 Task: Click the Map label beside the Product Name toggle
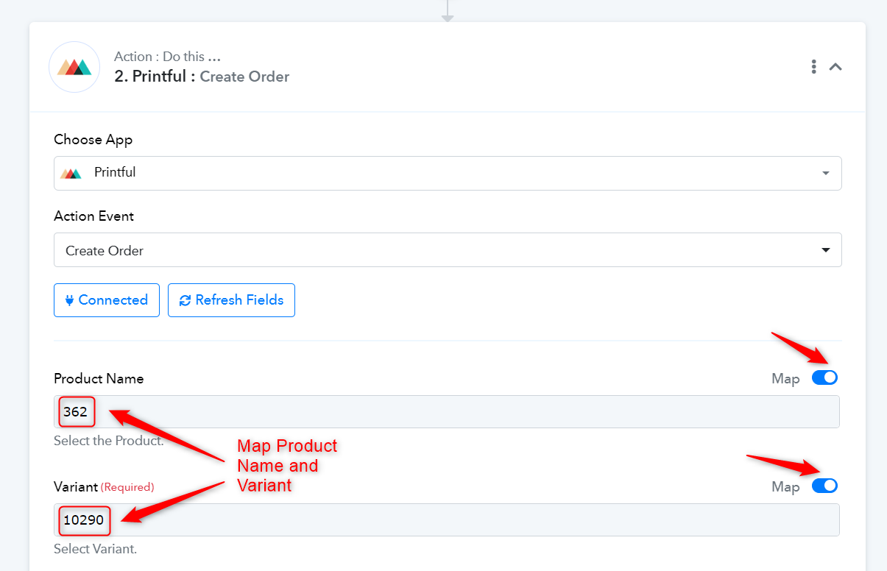pyautogui.click(x=785, y=379)
